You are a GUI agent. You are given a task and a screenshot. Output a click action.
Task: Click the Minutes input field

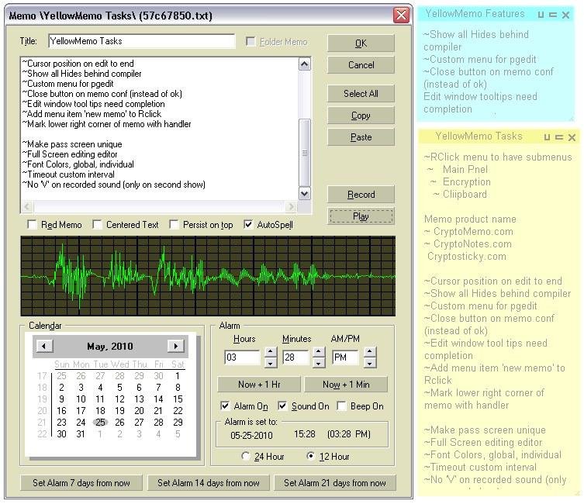[x=295, y=357]
